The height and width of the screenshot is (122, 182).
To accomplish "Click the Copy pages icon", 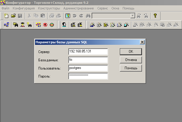I will 36,16.
